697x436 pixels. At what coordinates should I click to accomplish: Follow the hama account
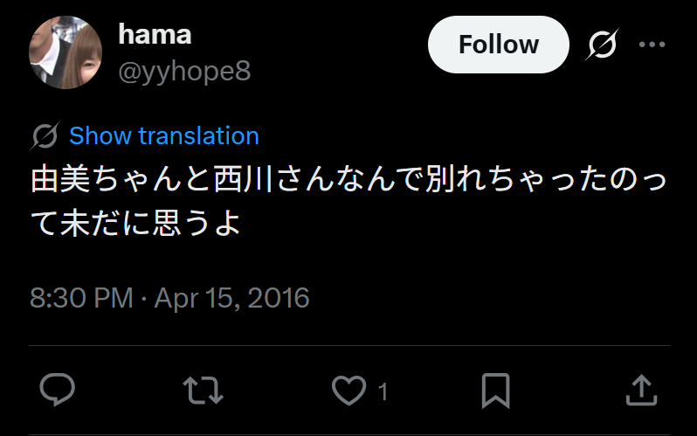coord(498,45)
